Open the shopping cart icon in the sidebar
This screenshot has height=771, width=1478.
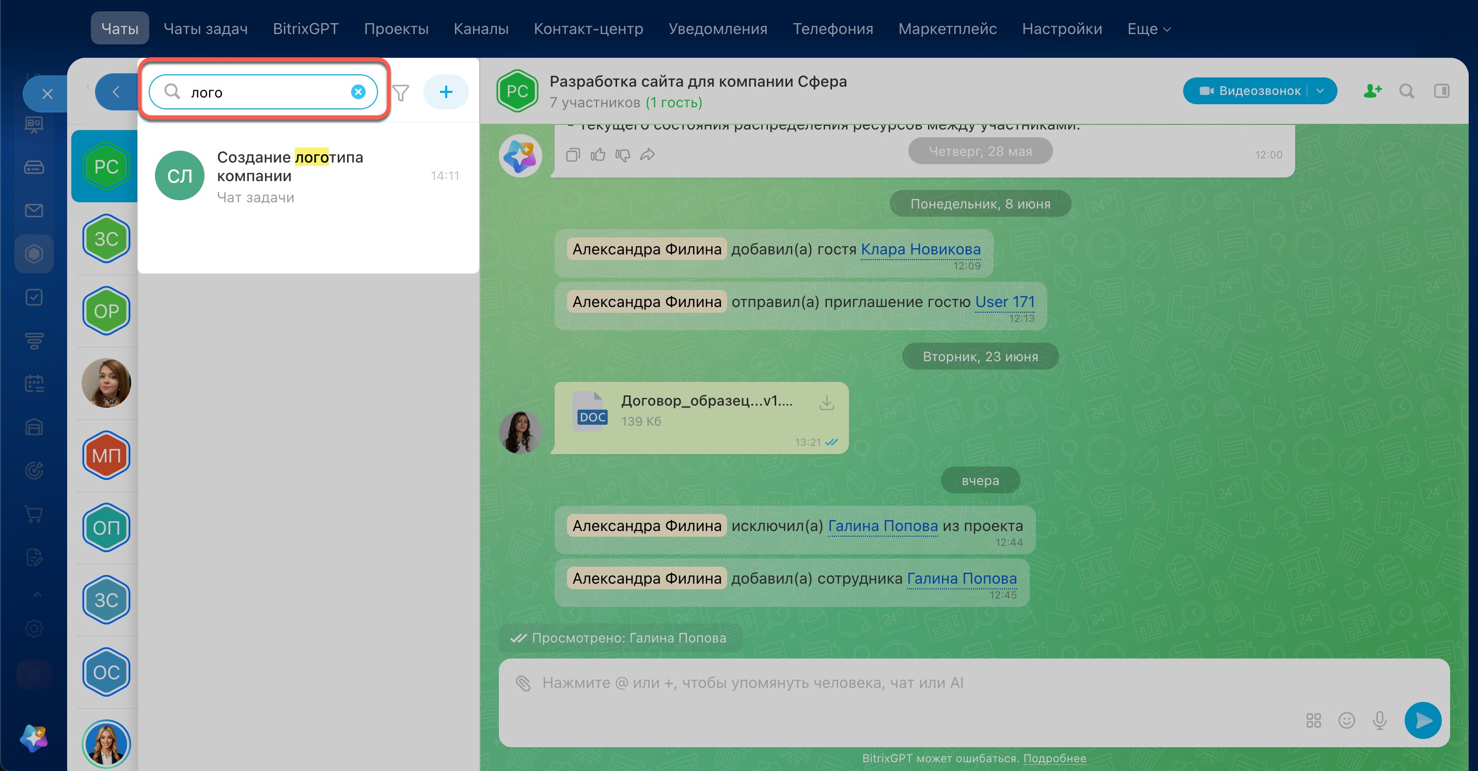coord(34,513)
